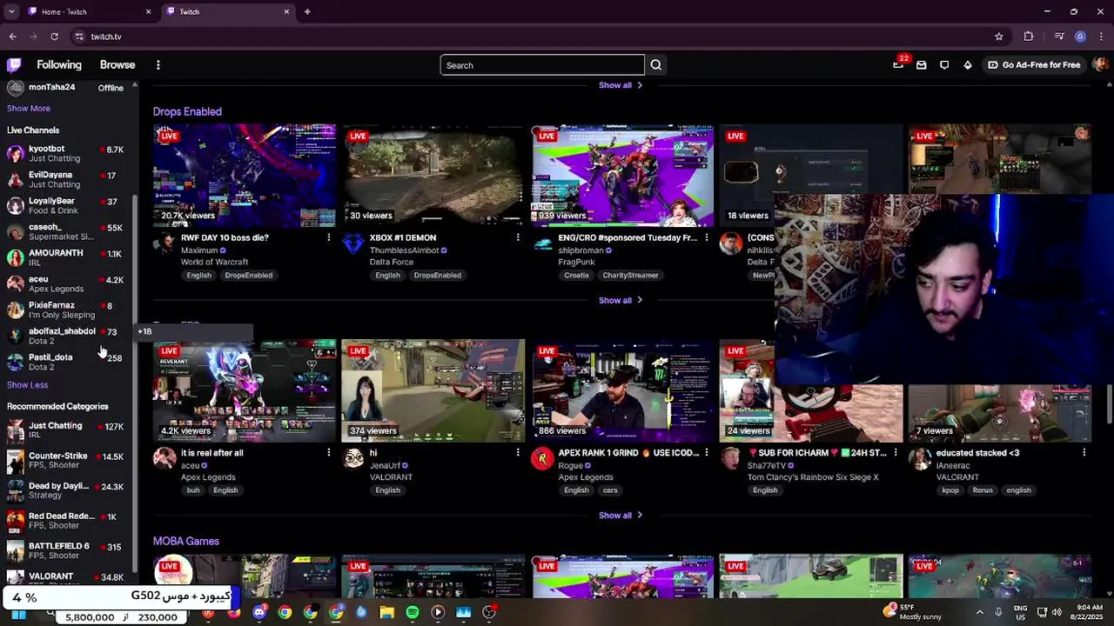This screenshot has width=1114, height=626.
Task: Open LoyallyBear channel in sidebar
Action: tap(66, 205)
